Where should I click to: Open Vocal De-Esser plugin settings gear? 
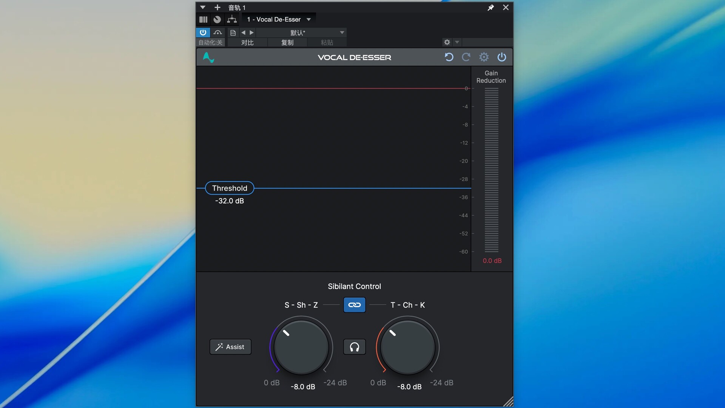coord(484,57)
